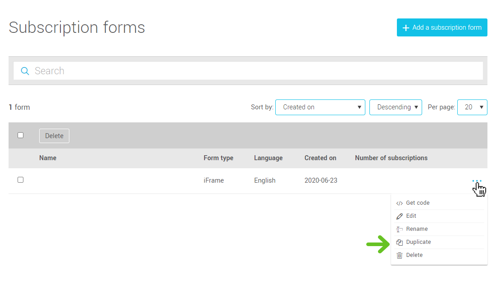The width and height of the screenshot is (496, 292).
Task: Expand the Descending sort order dropdown
Action: [x=396, y=108]
